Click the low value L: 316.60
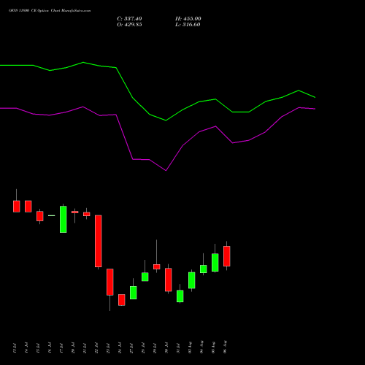365x365 pixels. coord(188,25)
